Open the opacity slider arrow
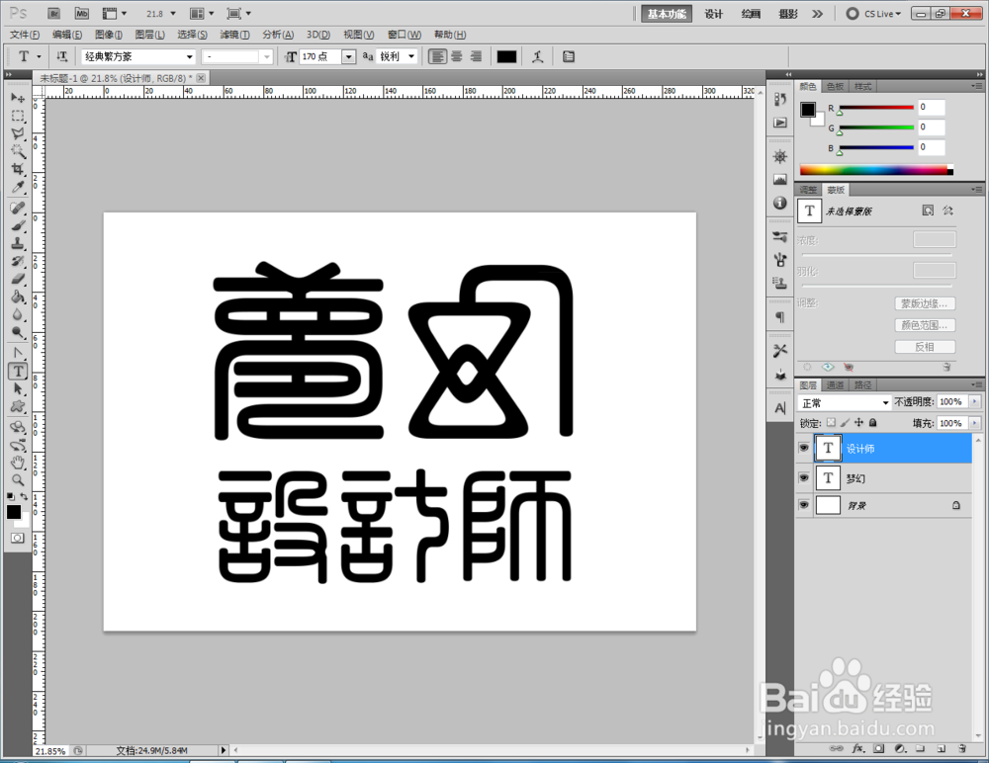 [x=974, y=401]
